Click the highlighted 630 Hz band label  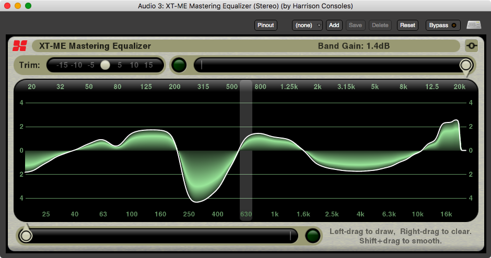246,214
